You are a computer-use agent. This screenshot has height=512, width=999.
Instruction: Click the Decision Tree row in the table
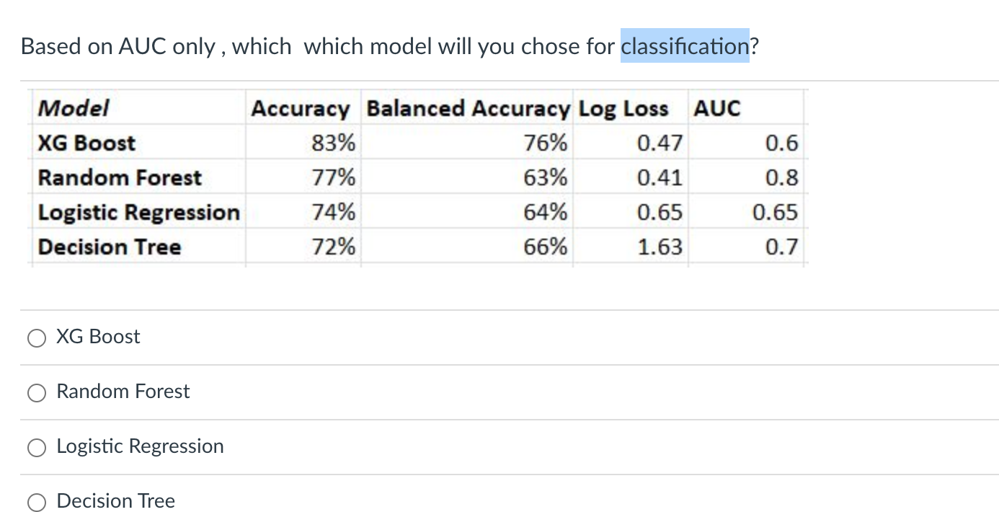[x=108, y=247]
